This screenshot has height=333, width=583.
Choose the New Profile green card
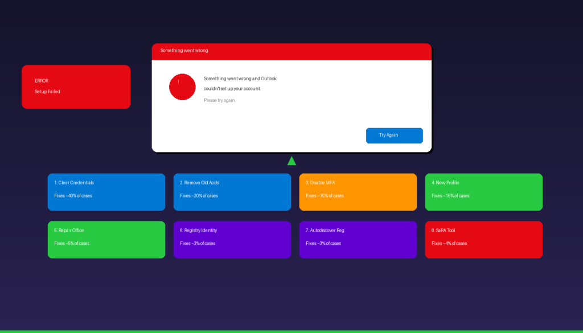pyautogui.click(x=483, y=192)
